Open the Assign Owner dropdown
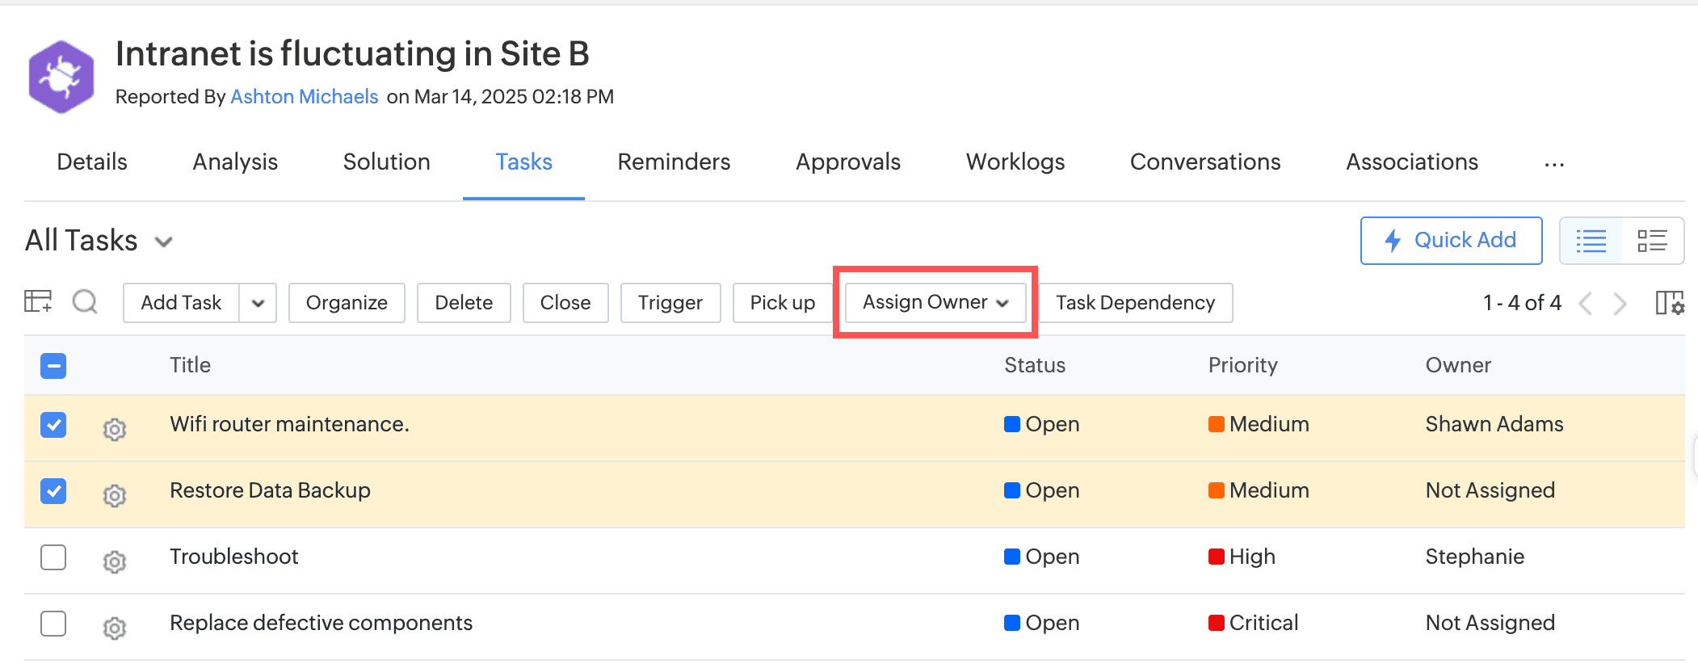This screenshot has width=1698, height=664. (935, 302)
